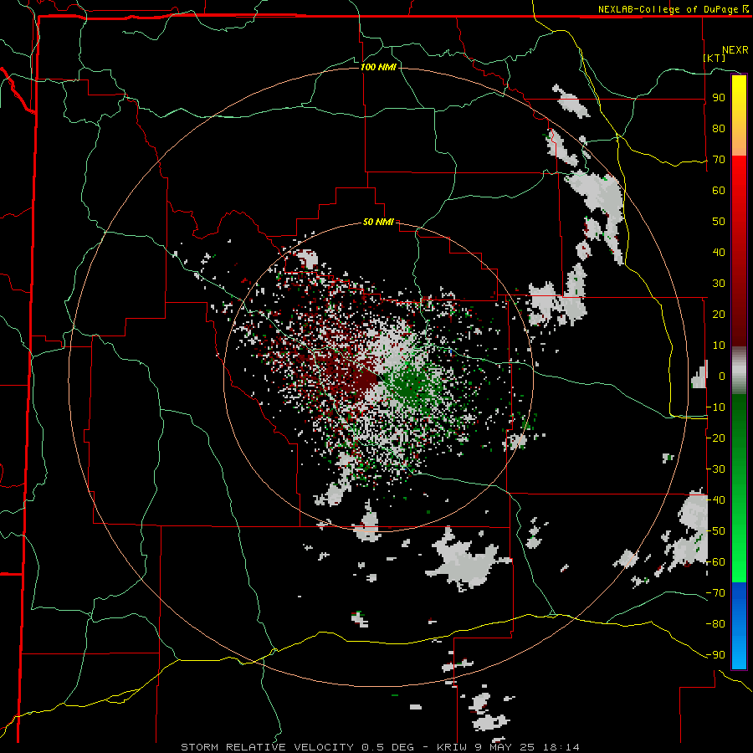Click the 10 value on velocity scale
Screen dimensions: 753x753
[x=719, y=346]
